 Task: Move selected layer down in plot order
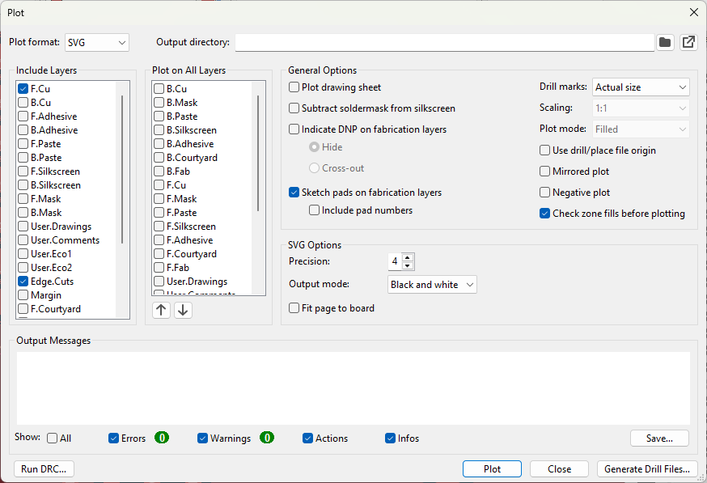click(x=183, y=310)
